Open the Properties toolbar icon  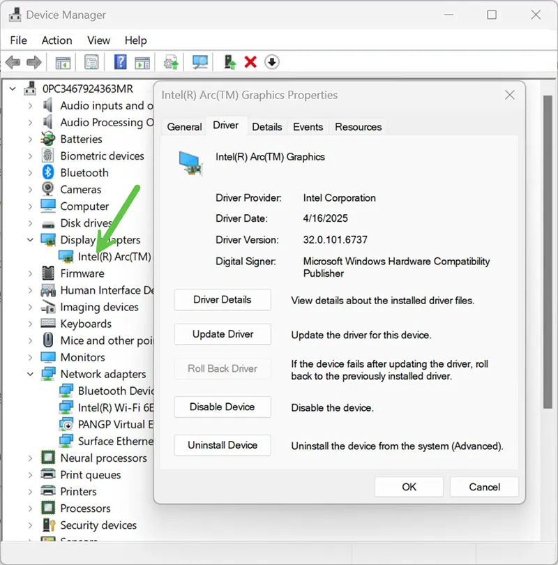pos(91,62)
